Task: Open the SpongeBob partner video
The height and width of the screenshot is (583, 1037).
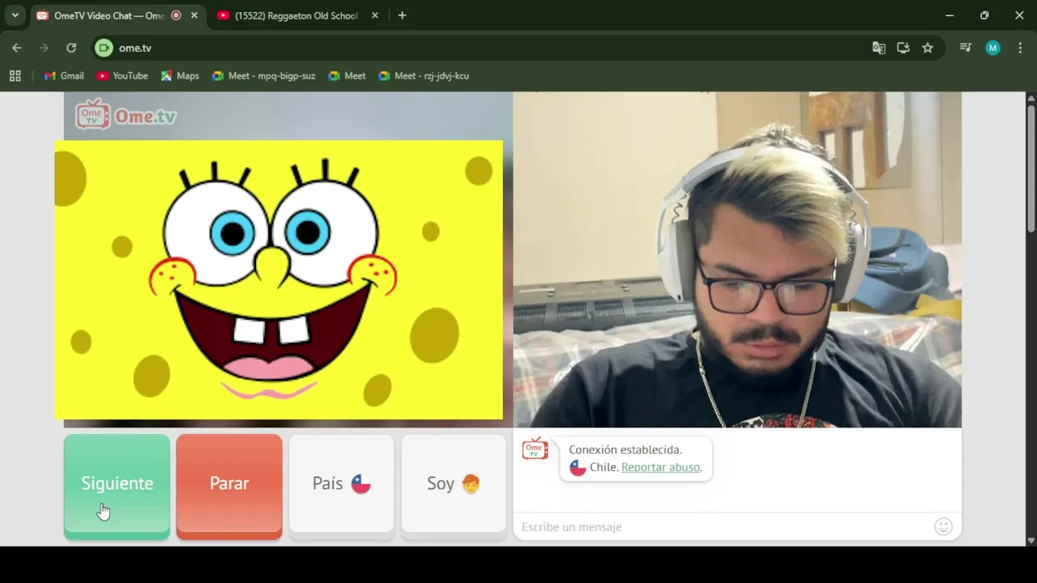Action: click(279, 280)
